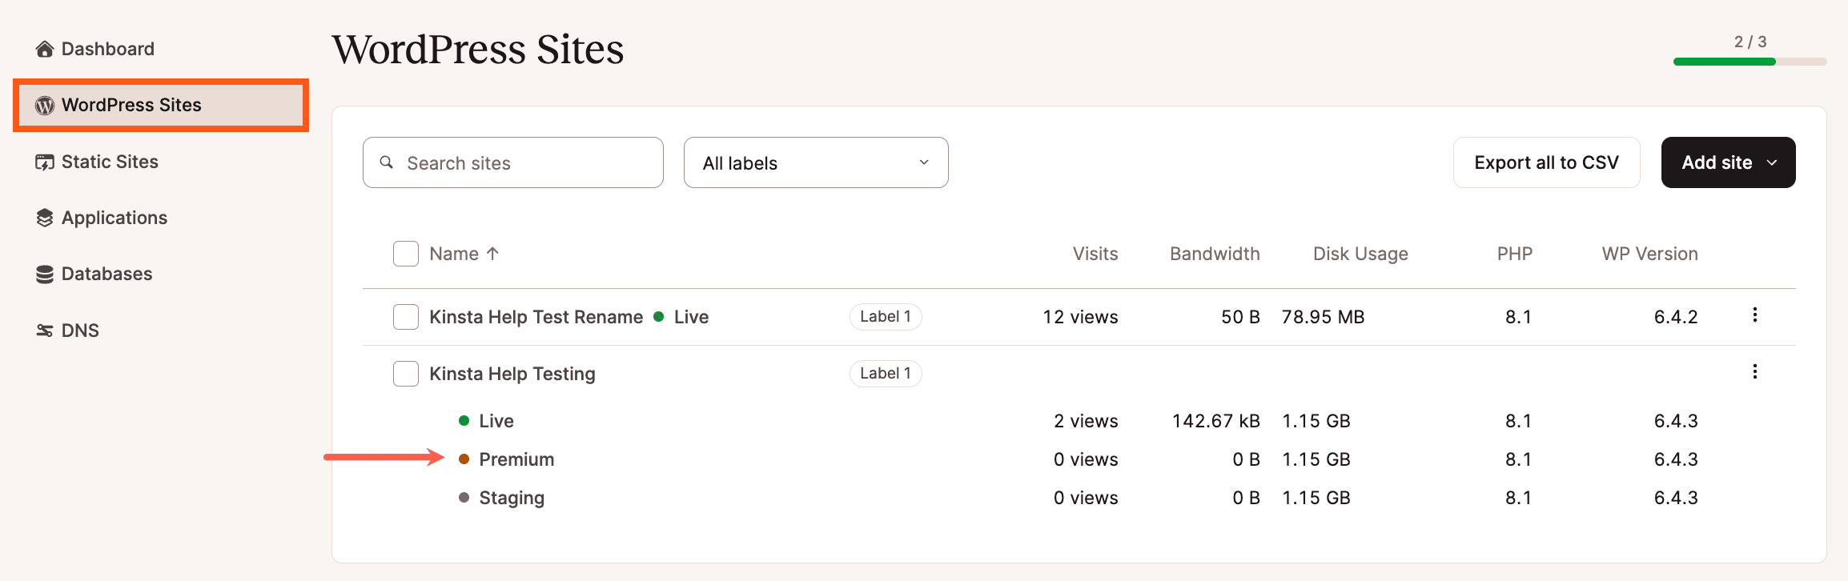The height and width of the screenshot is (581, 1848).
Task: Open the Premium environment of Kinsta Help Testing
Action: click(516, 459)
